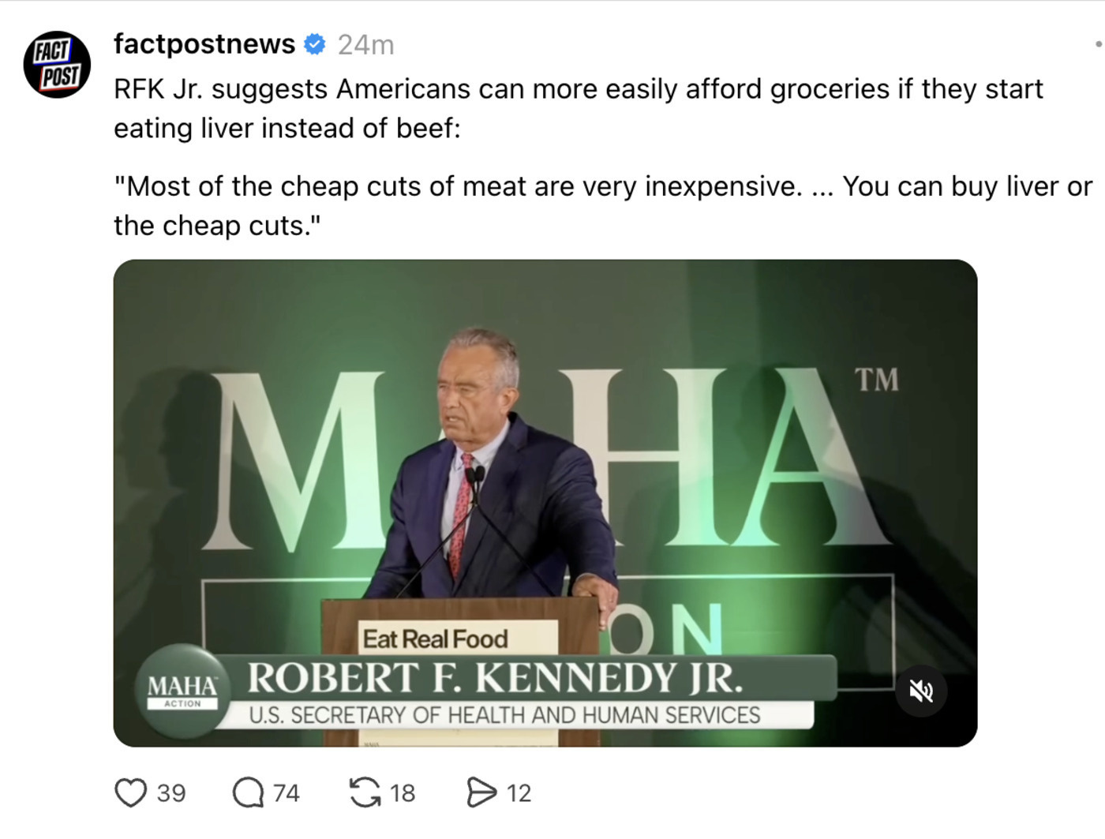Screen dimensions: 1105x839
Task: Open replies via the speech bubble icon
Action: [248, 792]
